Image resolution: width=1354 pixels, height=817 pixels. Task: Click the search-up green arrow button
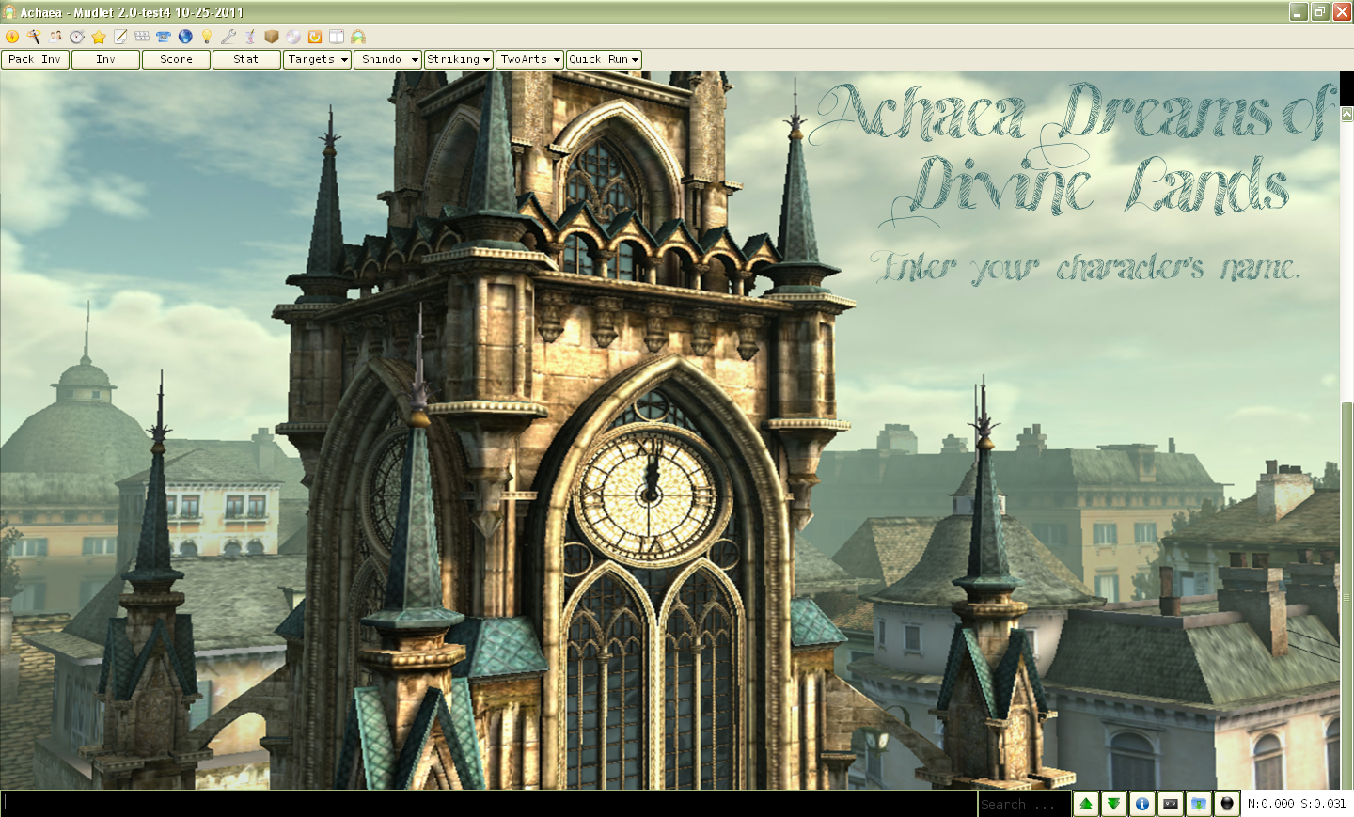[x=1086, y=804]
